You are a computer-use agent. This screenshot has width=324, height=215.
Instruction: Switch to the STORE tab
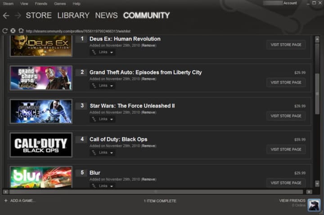pyautogui.click(x=39, y=15)
